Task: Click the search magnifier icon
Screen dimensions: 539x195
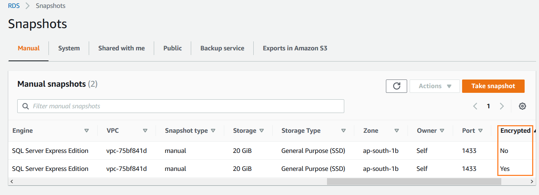Action: pyautogui.click(x=26, y=106)
